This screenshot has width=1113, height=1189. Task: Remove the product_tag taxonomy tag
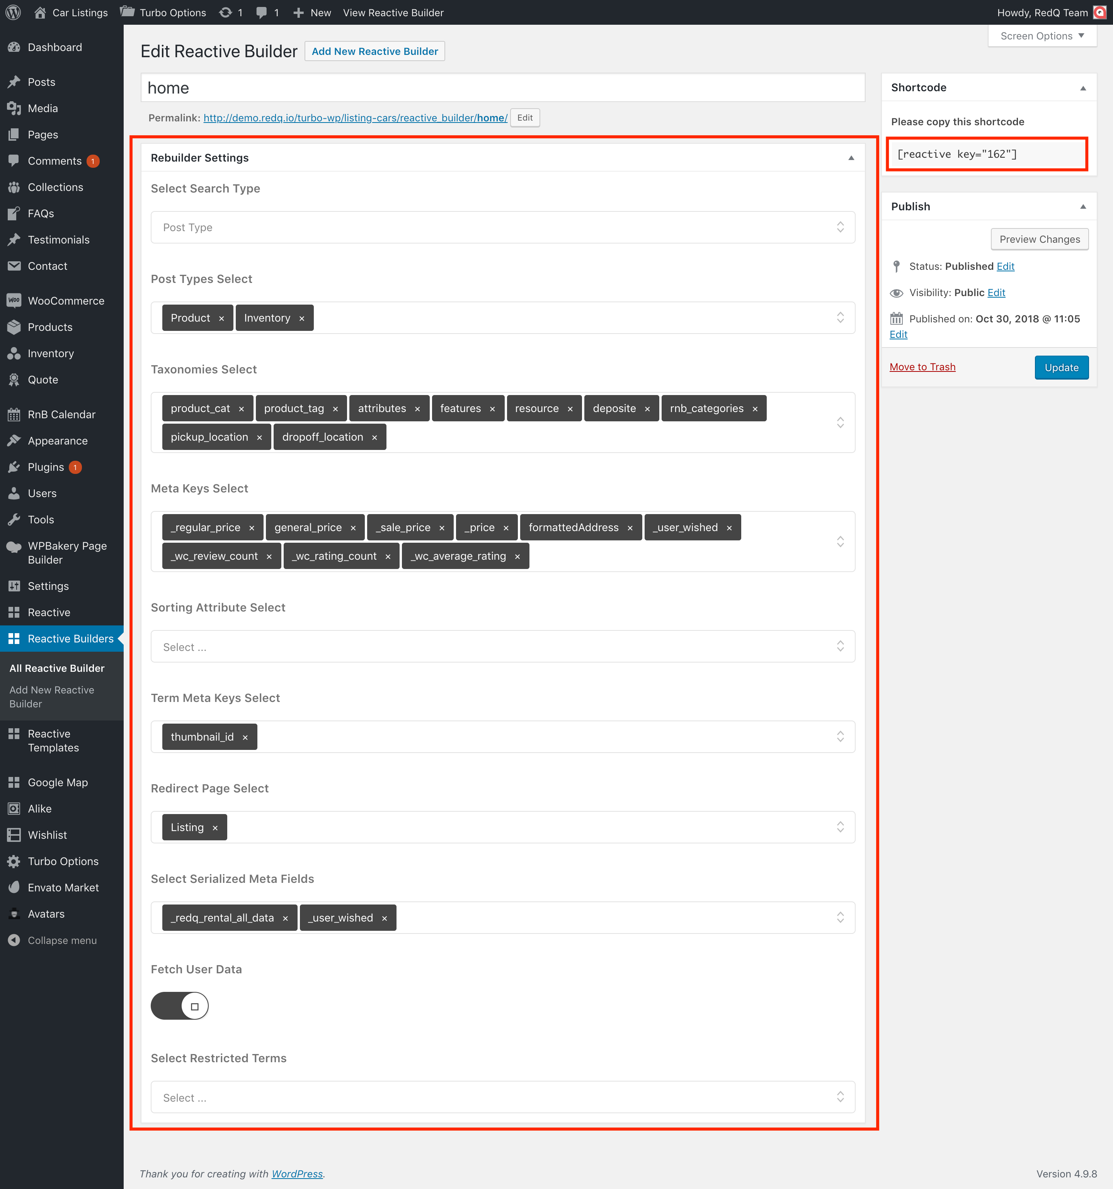tap(335, 409)
